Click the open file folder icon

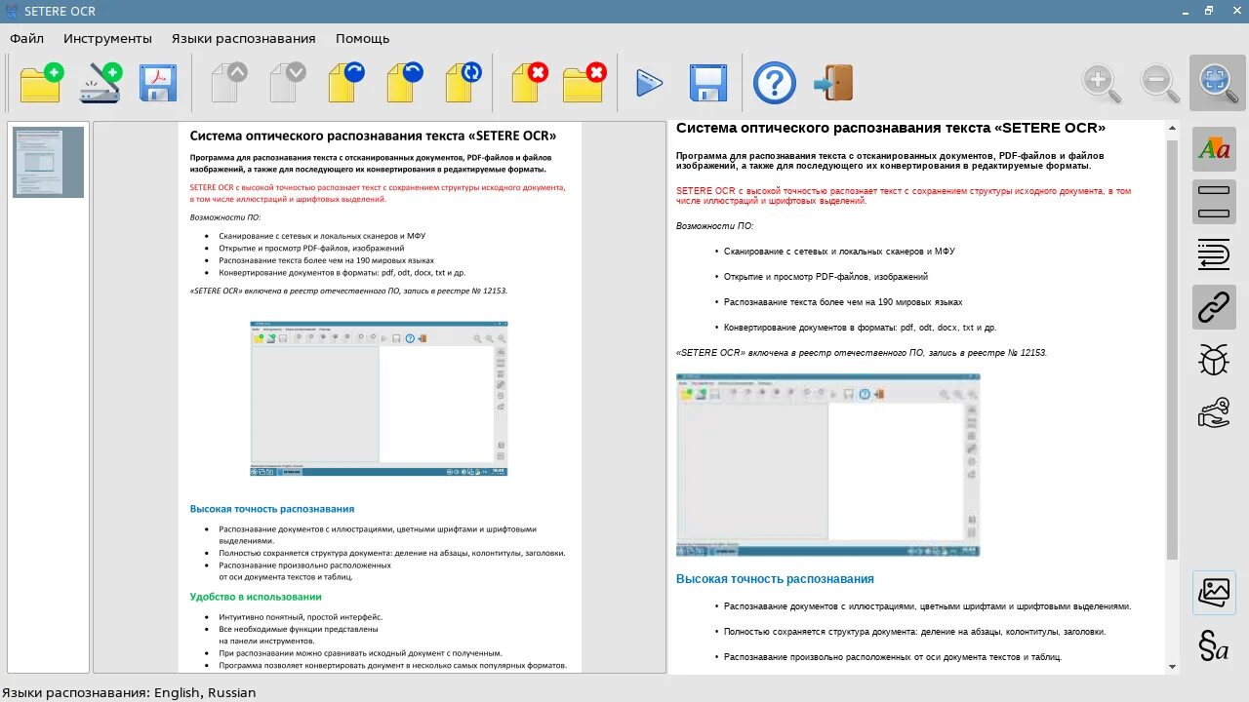41,83
